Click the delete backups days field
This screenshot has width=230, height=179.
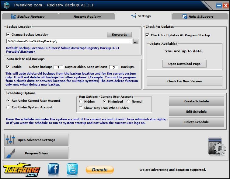58,67
